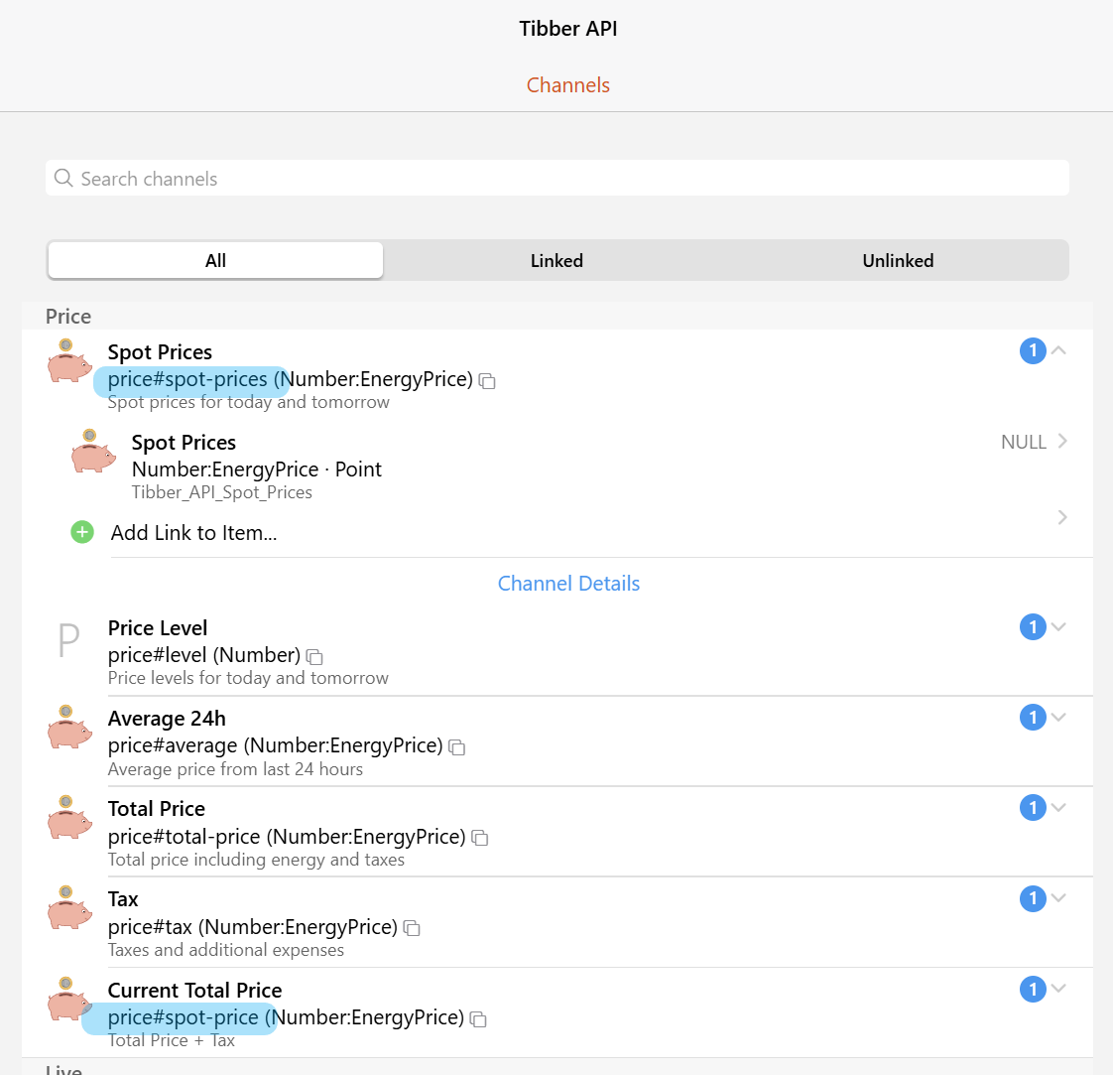The width and height of the screenshot is (1113, 1075).
Task: Open linked Spot Prices item via chevron
Action: click(1062, 442)
